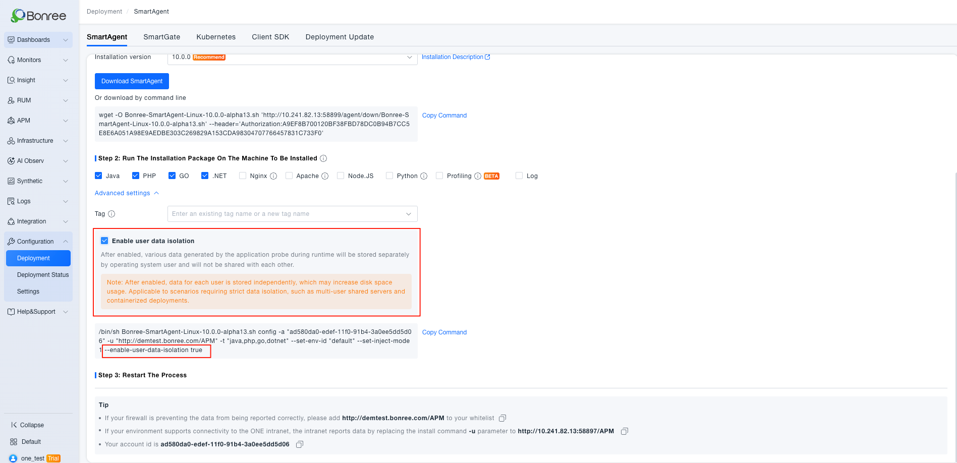Click the Logs sidebar icon
Image resolution: width=957 pixels, height=463 pixels.
pos(11,201)
